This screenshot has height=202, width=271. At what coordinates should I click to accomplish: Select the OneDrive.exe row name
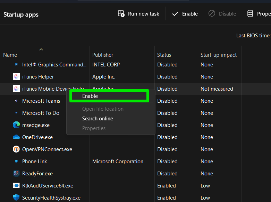pos(37,137)
